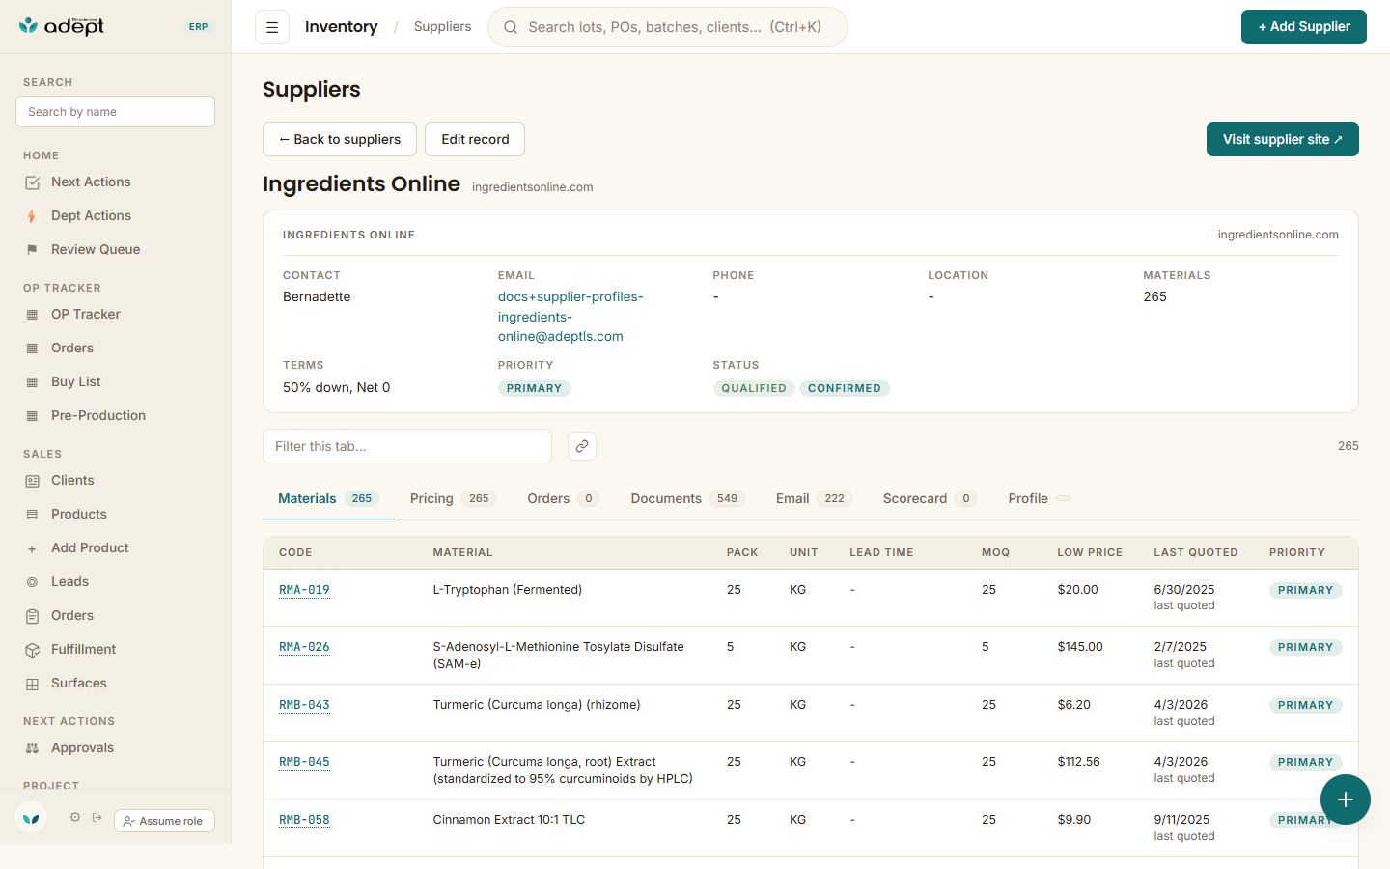
Task: Open material code RMB-045
Action: 304,762
